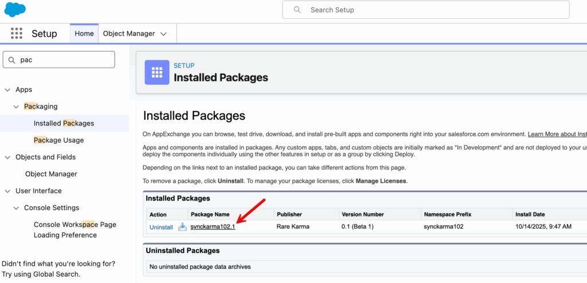587x283 pixels.
Task: Click the Try using Global Search text
Action: (41, 274)
